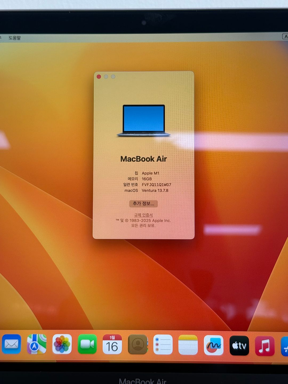Click the 추가 정보... button

tap(143, 204)
